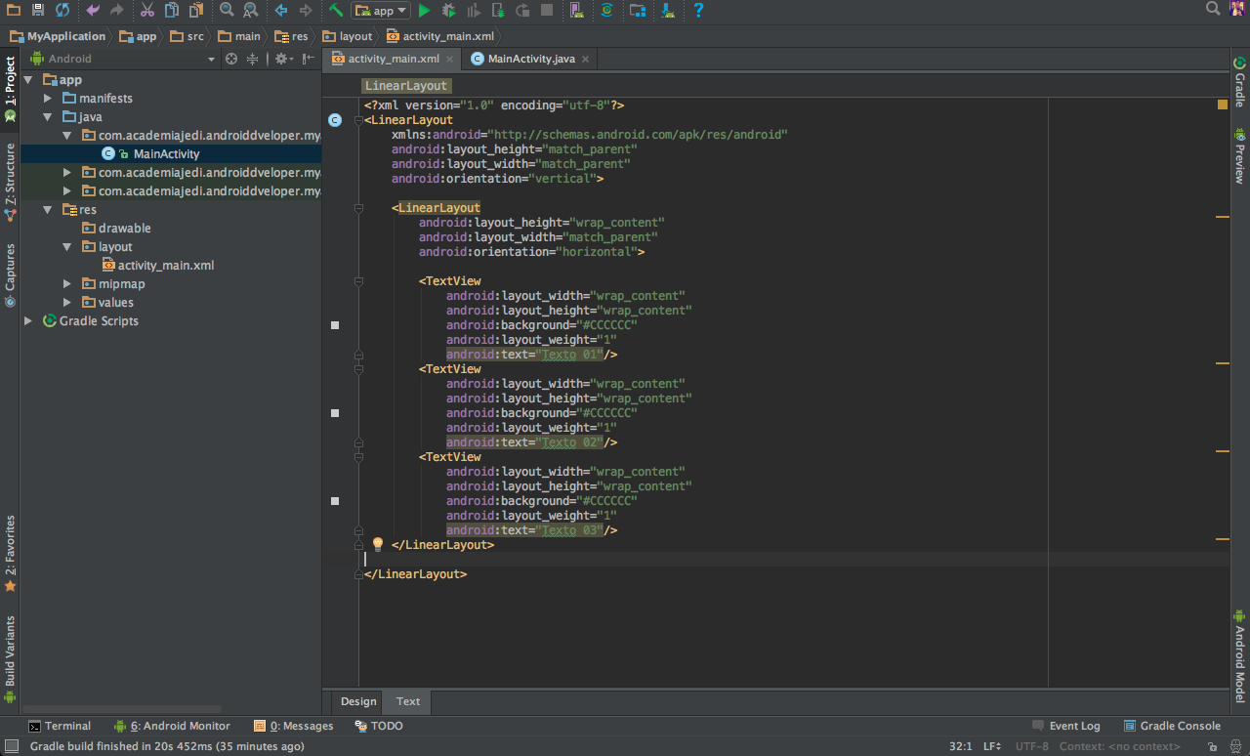This screenshot has height=756, width=1250.
Task: Click the Save All floppy icon
Action: (38, 11)
